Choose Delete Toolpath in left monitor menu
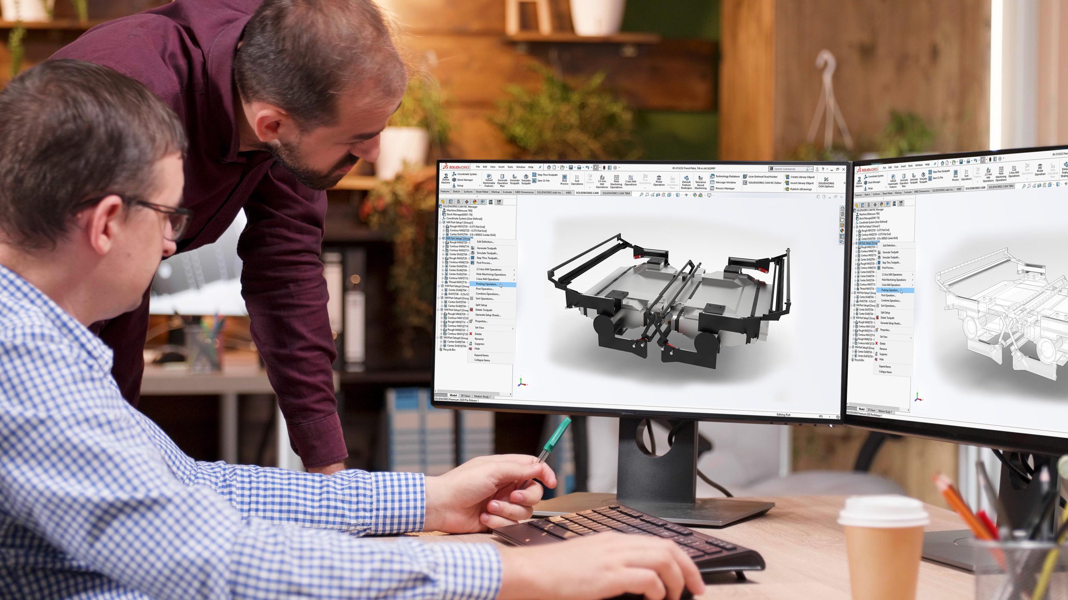This screenshot has width=1068, height=600. [484, 310]
